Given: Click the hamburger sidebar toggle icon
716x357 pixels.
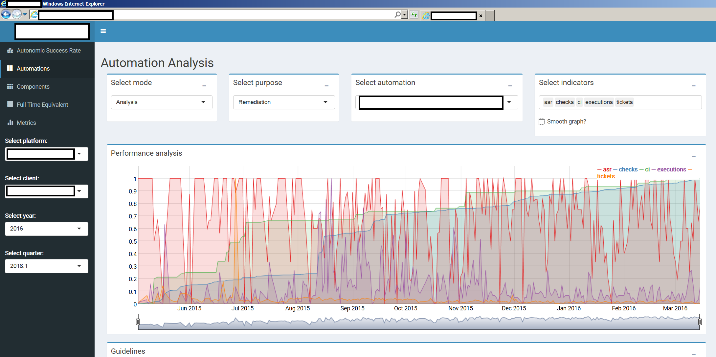Looking at the screenshot, I should click(103, 31).
